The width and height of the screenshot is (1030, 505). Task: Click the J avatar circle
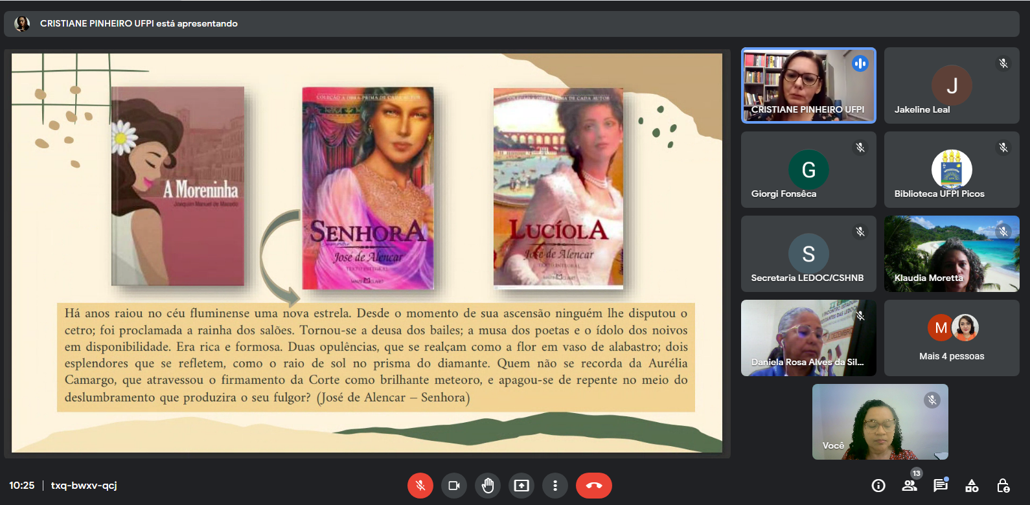(952, 85)
